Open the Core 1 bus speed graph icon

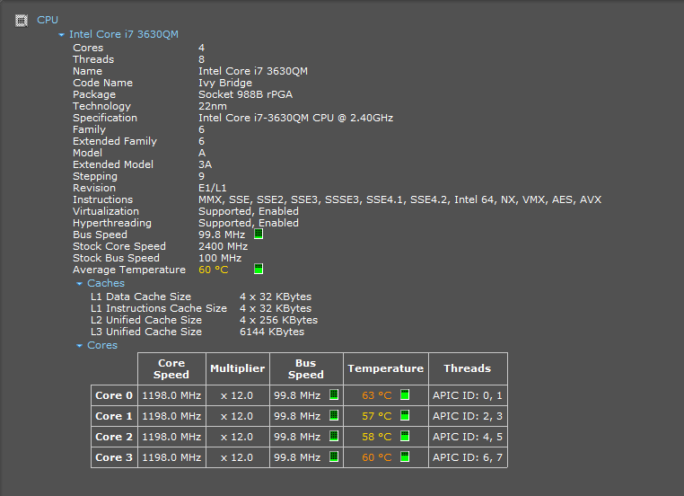point(333,416)
